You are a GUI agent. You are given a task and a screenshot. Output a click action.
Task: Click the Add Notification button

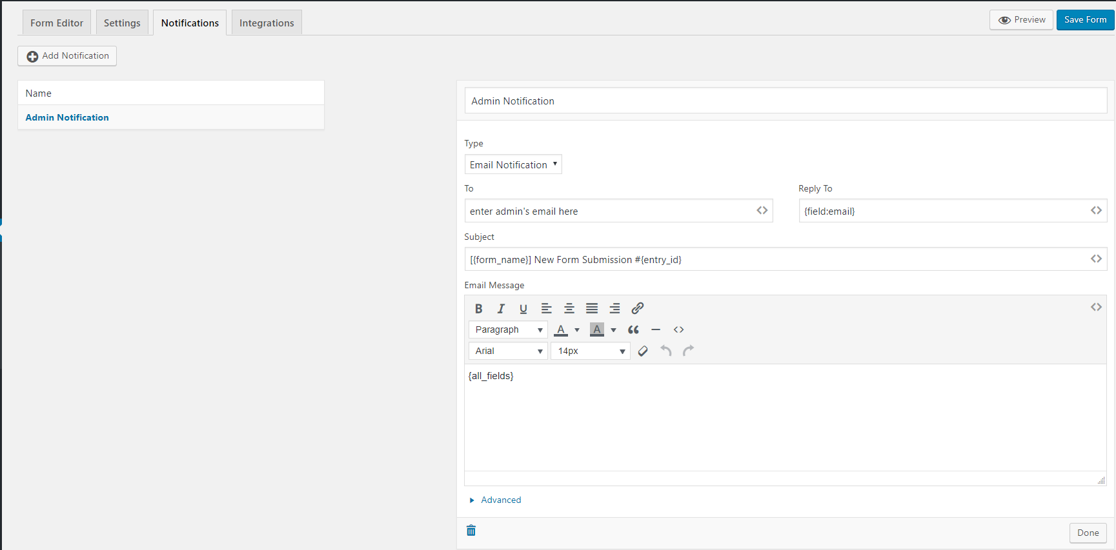click(67, 56)
